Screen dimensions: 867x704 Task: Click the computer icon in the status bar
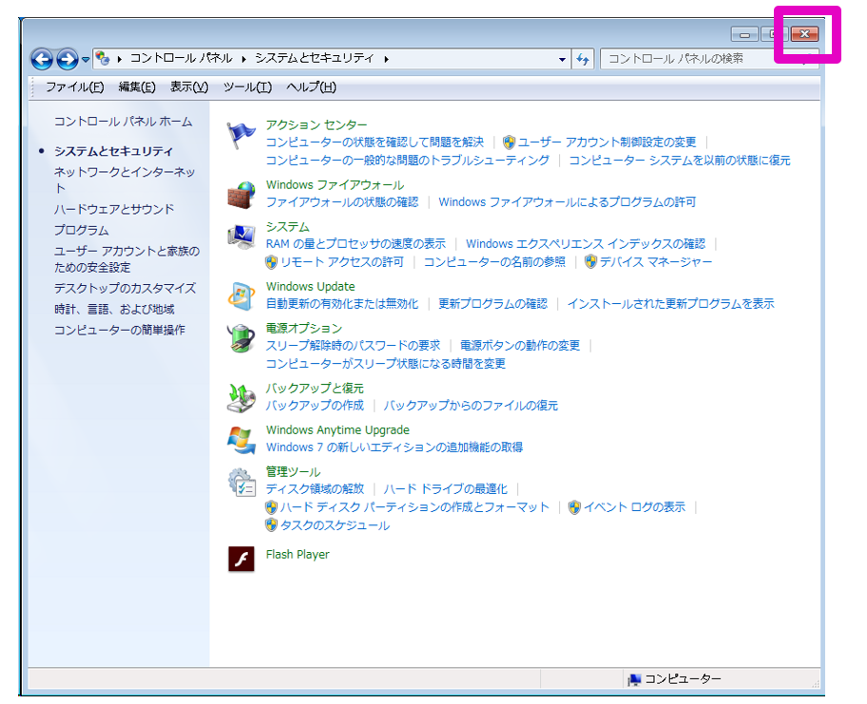coord(634,679)
